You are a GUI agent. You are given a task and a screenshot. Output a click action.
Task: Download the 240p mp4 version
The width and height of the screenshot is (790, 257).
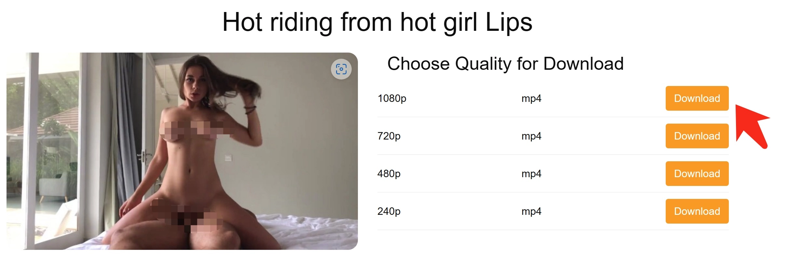pos(697,211)
